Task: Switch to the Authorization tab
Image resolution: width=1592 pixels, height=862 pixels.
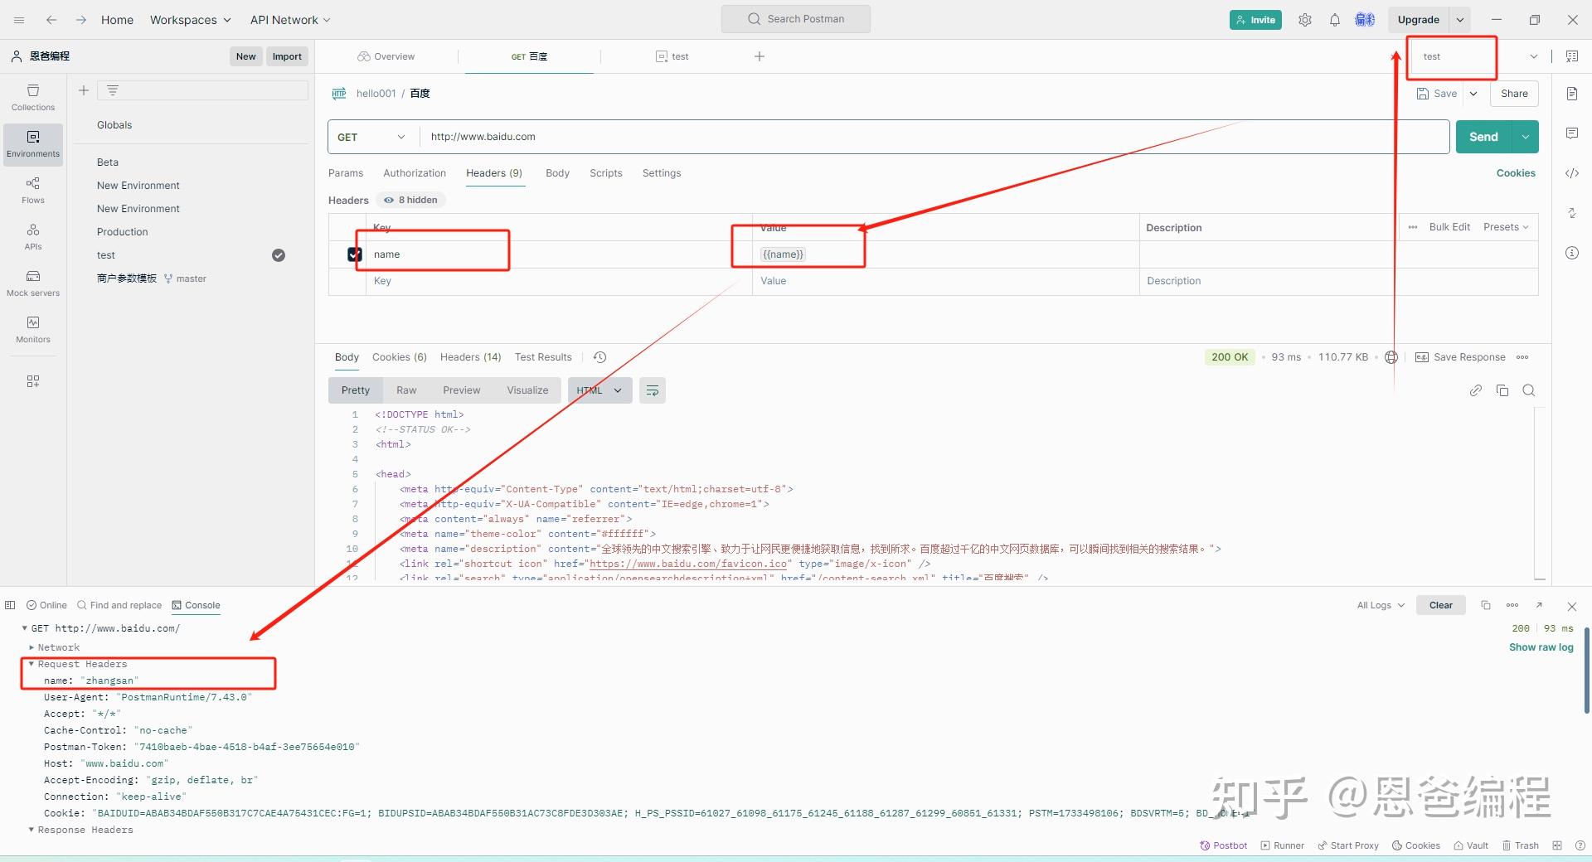Action: coord(415,173)
